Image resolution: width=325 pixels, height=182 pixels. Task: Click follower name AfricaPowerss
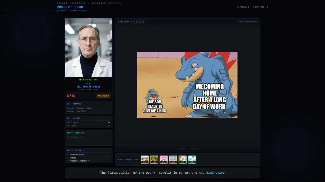coord(77,154)
